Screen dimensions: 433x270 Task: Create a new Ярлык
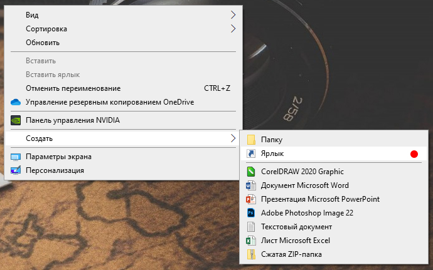point(334,153)
